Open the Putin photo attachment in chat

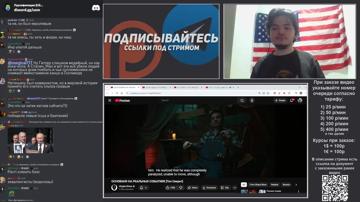[x=30, y=141]
